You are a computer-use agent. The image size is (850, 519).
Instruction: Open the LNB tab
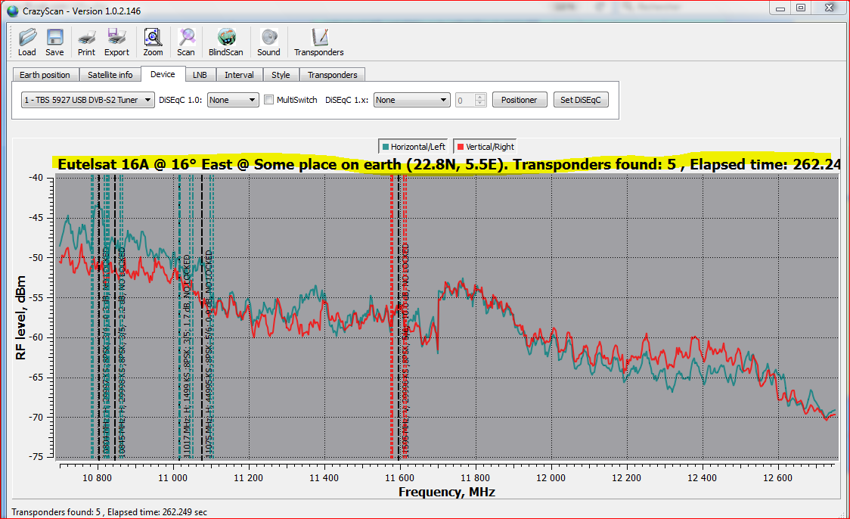[200, 75]
